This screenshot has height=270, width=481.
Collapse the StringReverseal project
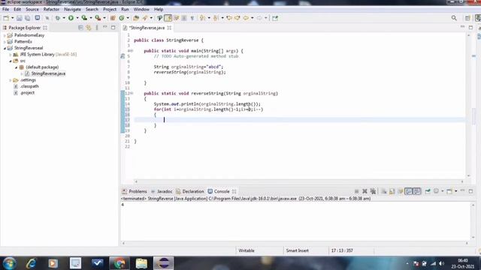[x=5, y=48]
